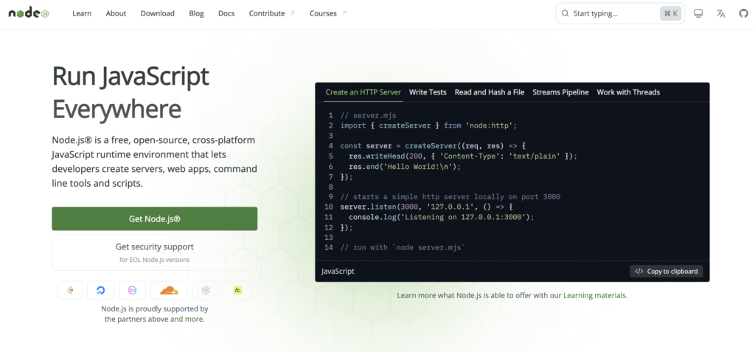The width and height of the screenshot is (755, 352).
Task: Click 'for EOL Node.js versions' subtext
Action: click(155, 260)
